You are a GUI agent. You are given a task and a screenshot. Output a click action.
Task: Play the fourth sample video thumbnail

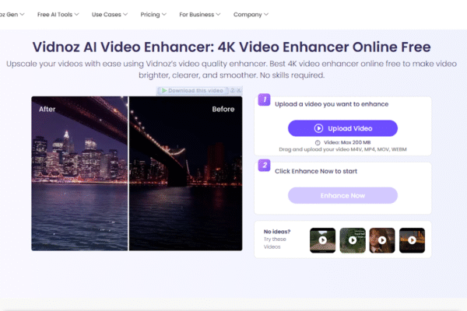(x=412, y=240)
